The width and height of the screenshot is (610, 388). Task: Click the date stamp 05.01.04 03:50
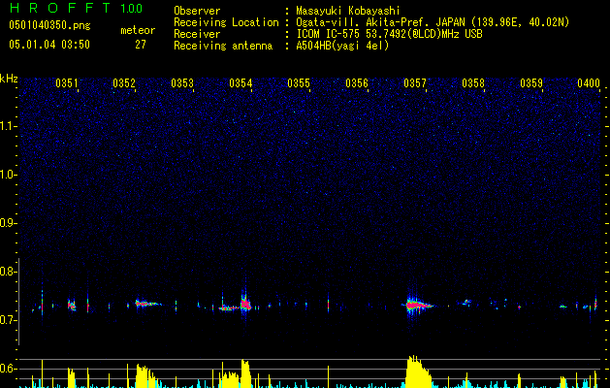tap(49, 45)
